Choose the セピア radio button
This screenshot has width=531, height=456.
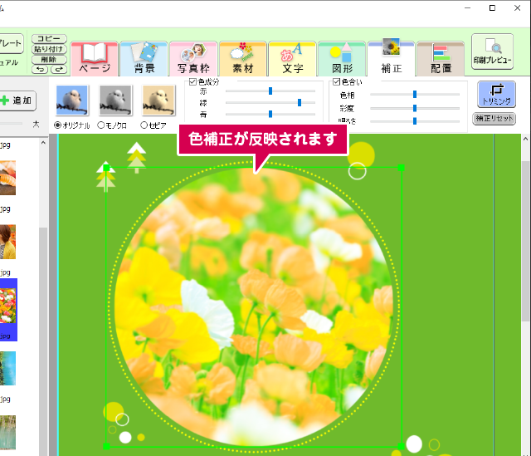click(x=144, y=125)
